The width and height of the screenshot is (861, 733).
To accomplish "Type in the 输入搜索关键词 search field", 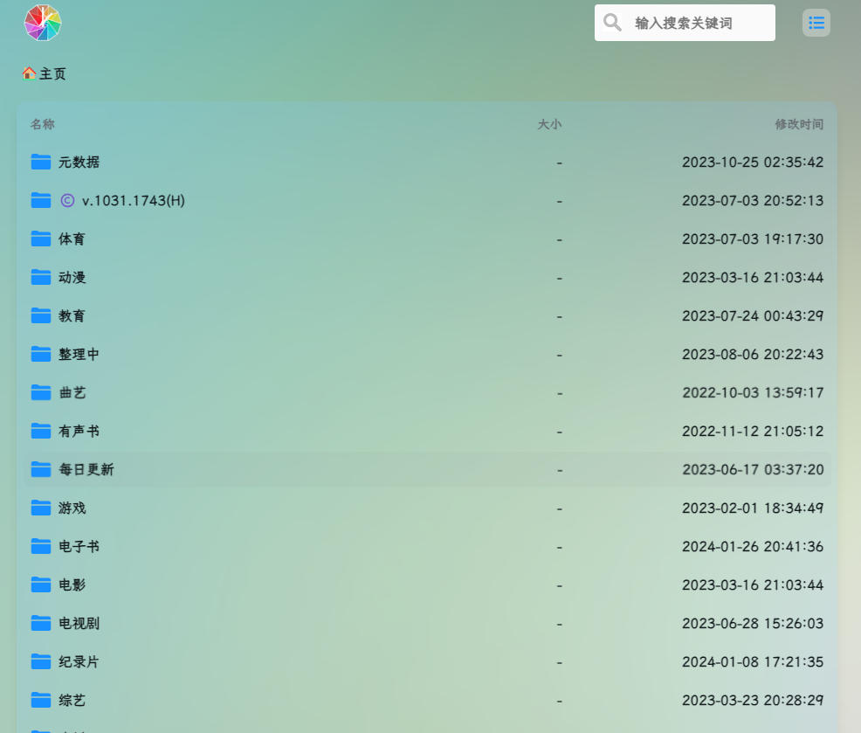I will pyautogui.click(x=699, y=24).
